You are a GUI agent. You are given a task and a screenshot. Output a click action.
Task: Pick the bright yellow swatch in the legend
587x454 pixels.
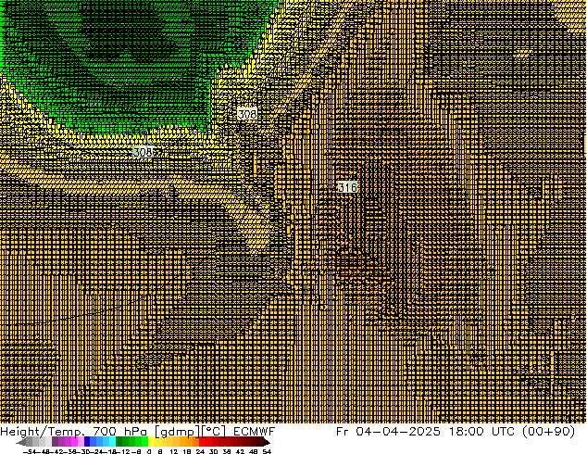point(156,442)
